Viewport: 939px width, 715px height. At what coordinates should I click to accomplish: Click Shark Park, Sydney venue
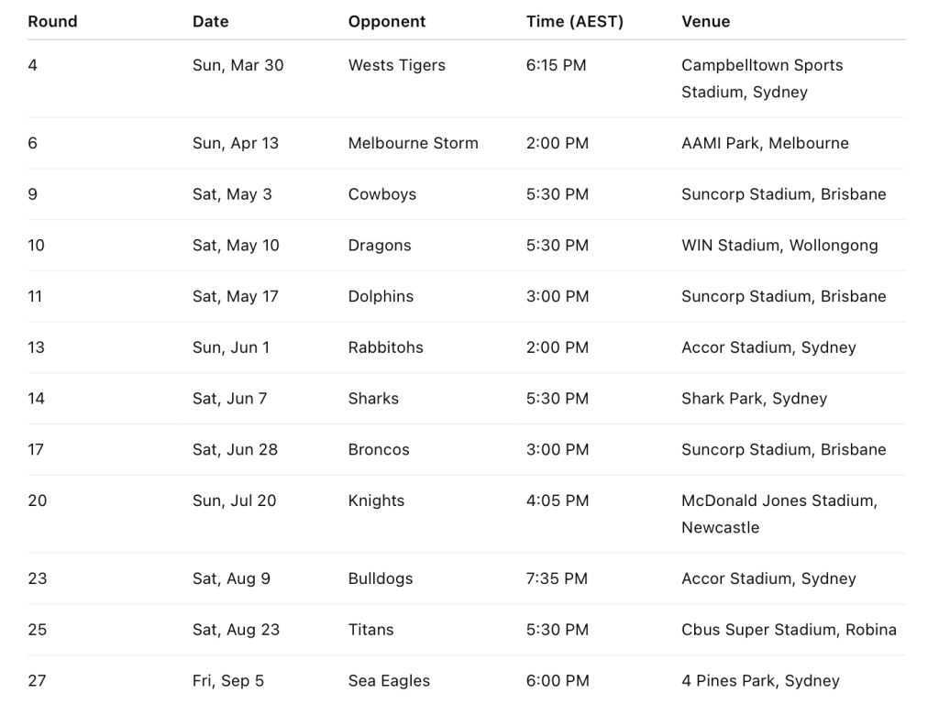754,399
